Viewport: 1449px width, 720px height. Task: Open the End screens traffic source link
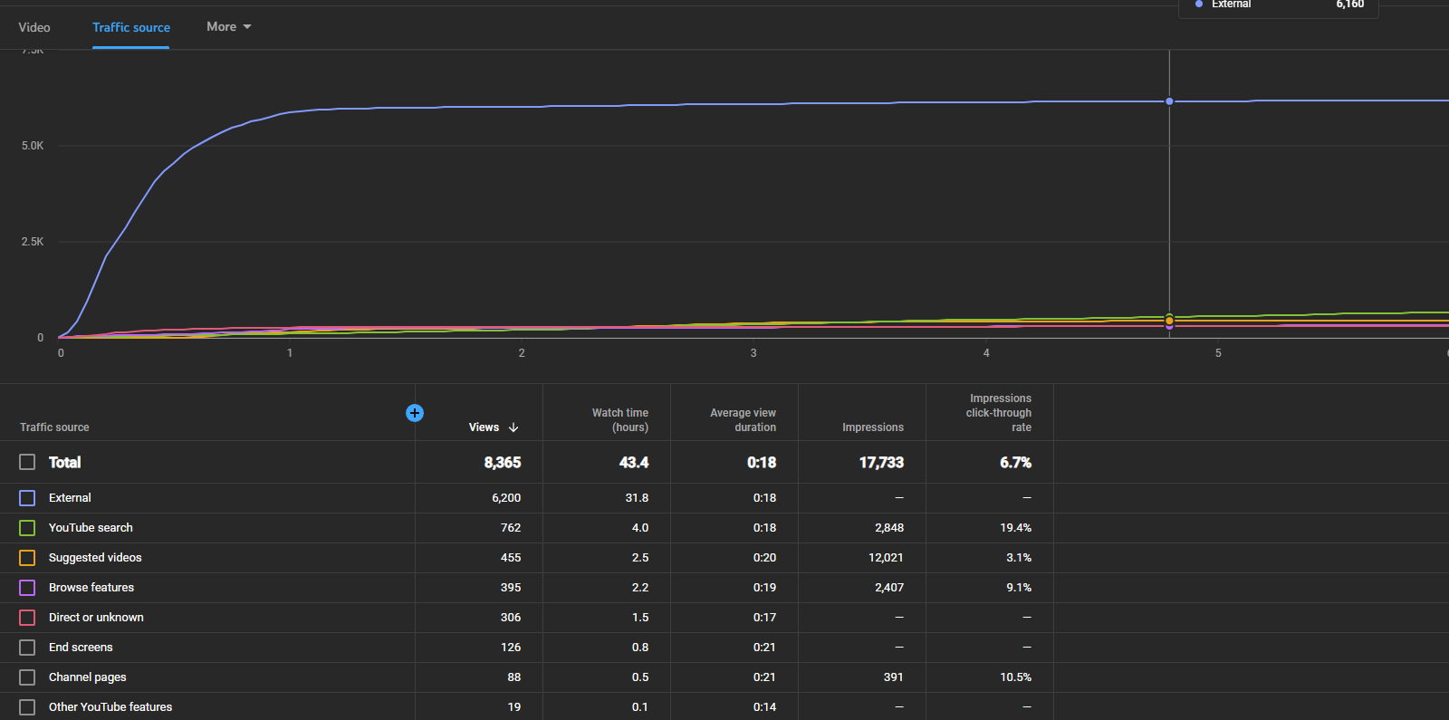[x=81, y=648]
